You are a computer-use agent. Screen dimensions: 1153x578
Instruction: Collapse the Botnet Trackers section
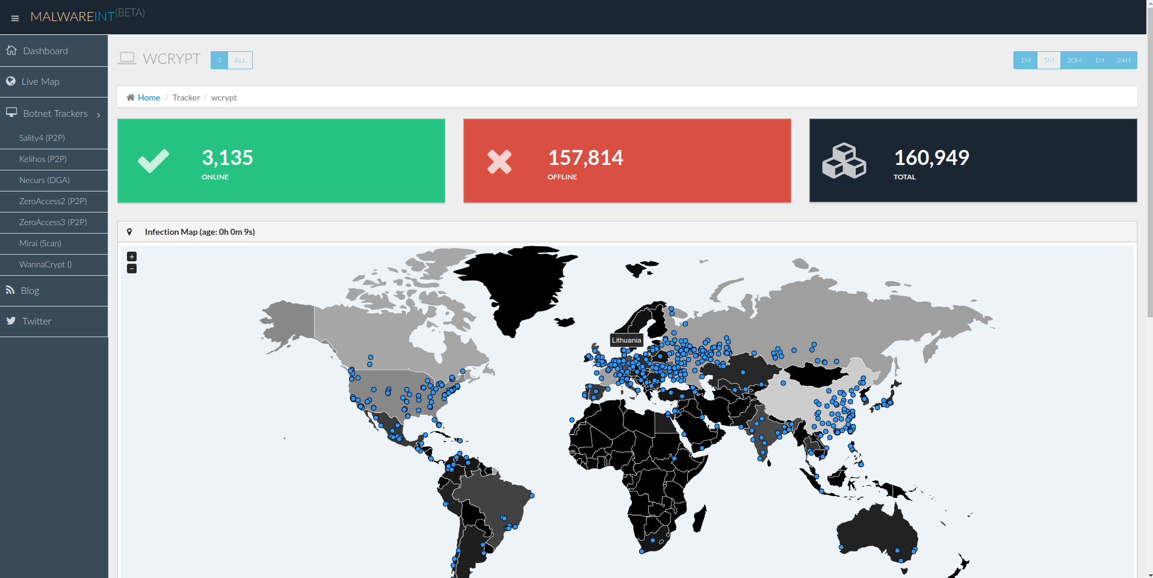coord(55,114)
